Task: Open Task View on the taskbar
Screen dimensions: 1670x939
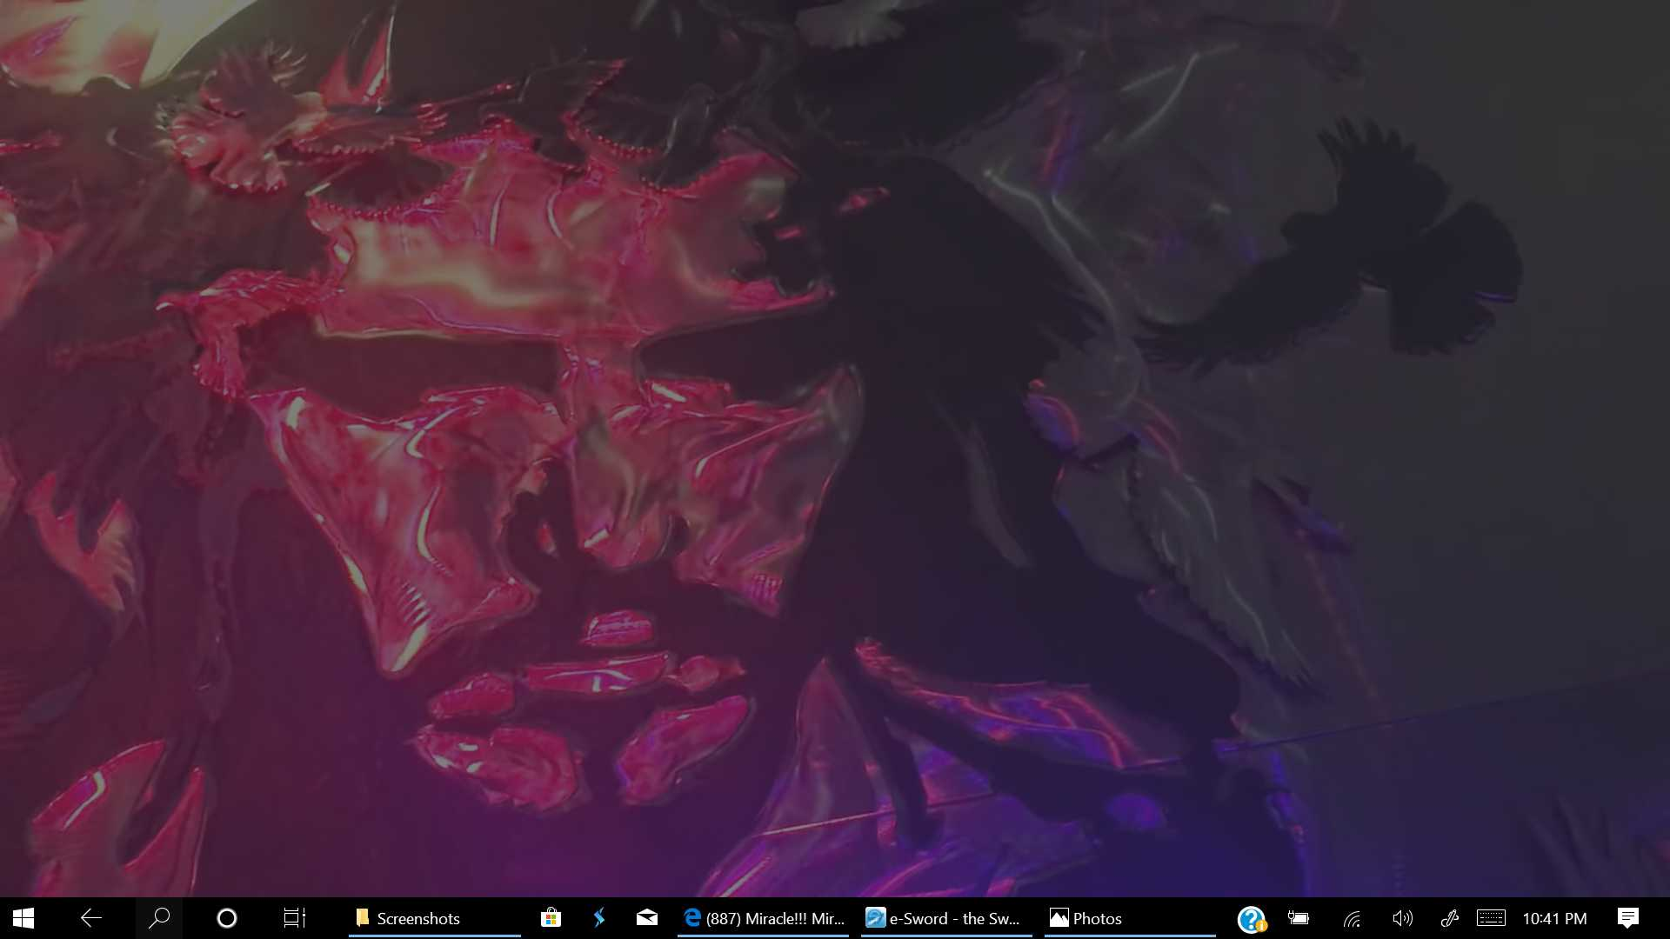Action: 295,918
